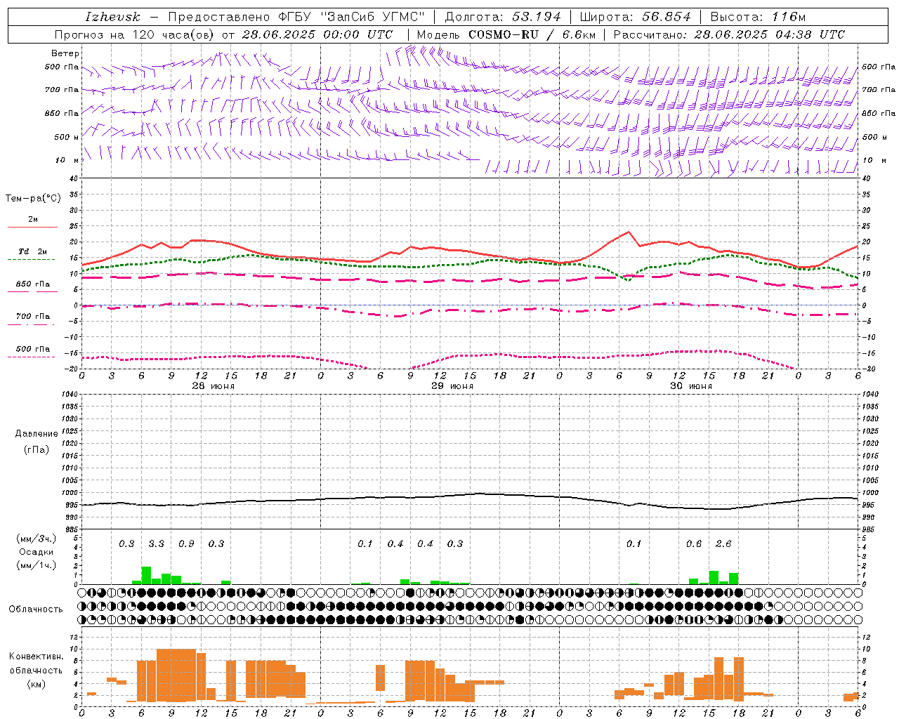Click the 850 гПа temperature legend entry

(x=33, y=284)
